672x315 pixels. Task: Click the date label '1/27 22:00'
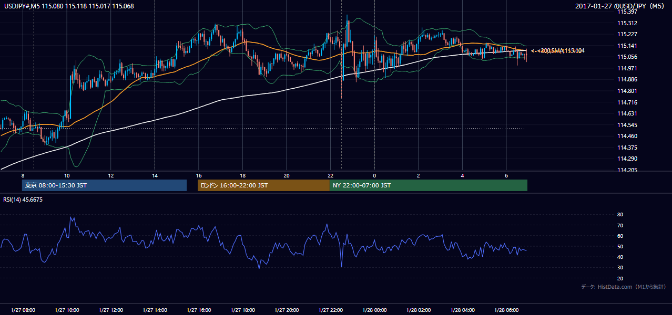(x=330, y=310)
